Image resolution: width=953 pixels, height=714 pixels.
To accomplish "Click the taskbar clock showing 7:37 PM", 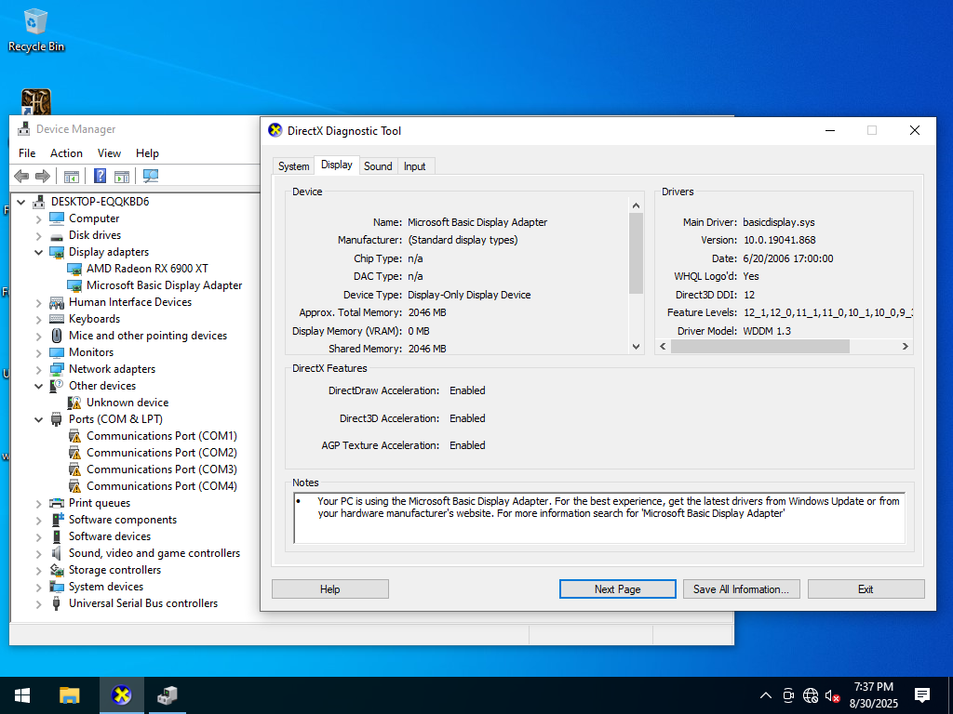I will (x=873, y=695).
